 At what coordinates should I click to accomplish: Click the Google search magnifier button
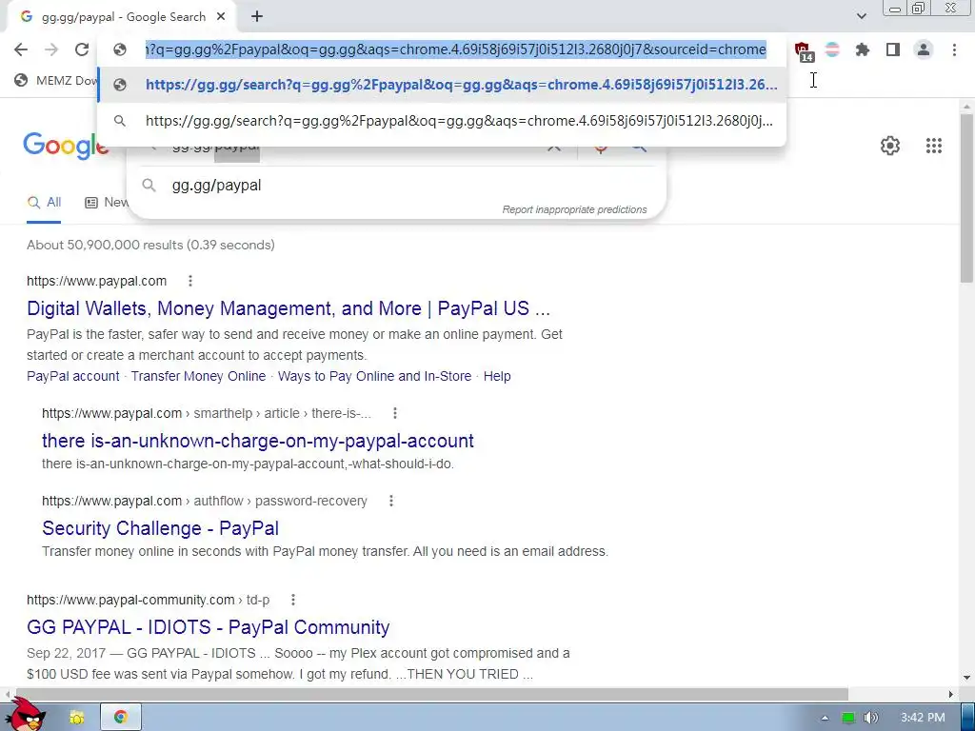639,147
